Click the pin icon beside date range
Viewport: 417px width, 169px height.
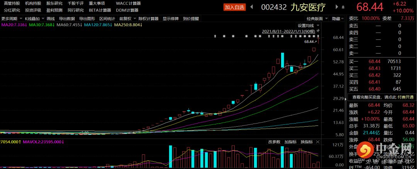pos(318,31)
